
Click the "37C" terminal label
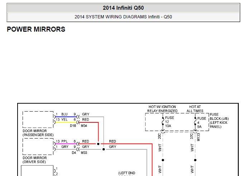tap(192, 136)
